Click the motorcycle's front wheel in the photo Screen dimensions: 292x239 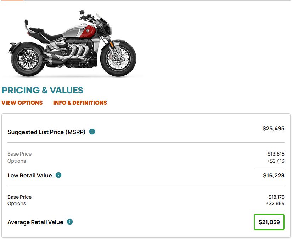118,59
